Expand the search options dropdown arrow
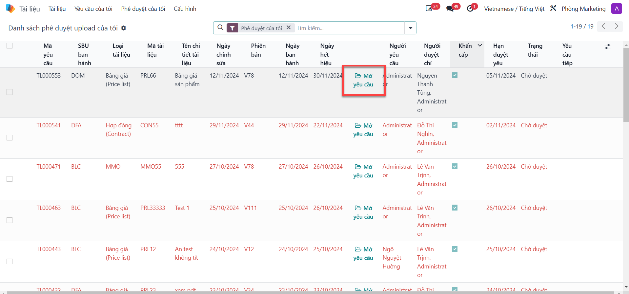This screenshot has width=629, height=294. pos(410,28)
